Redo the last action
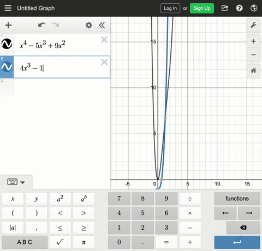Viewport: 262px width, 251px height. [55, 25]
